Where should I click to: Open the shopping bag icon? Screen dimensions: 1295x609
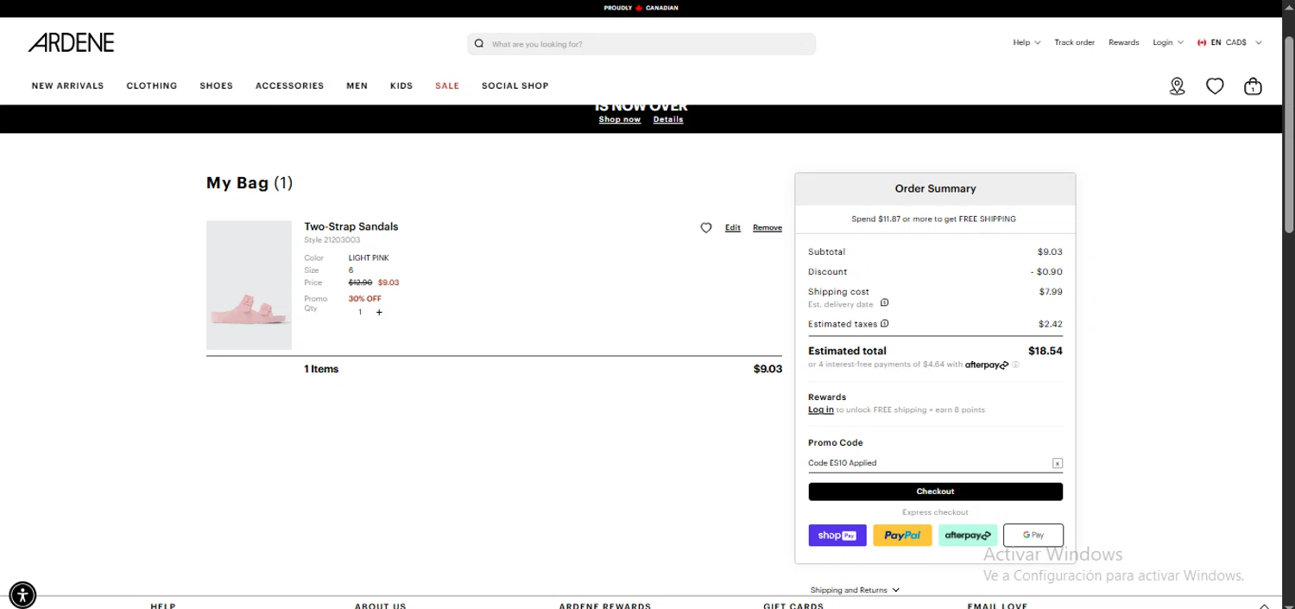(1253, 86)
